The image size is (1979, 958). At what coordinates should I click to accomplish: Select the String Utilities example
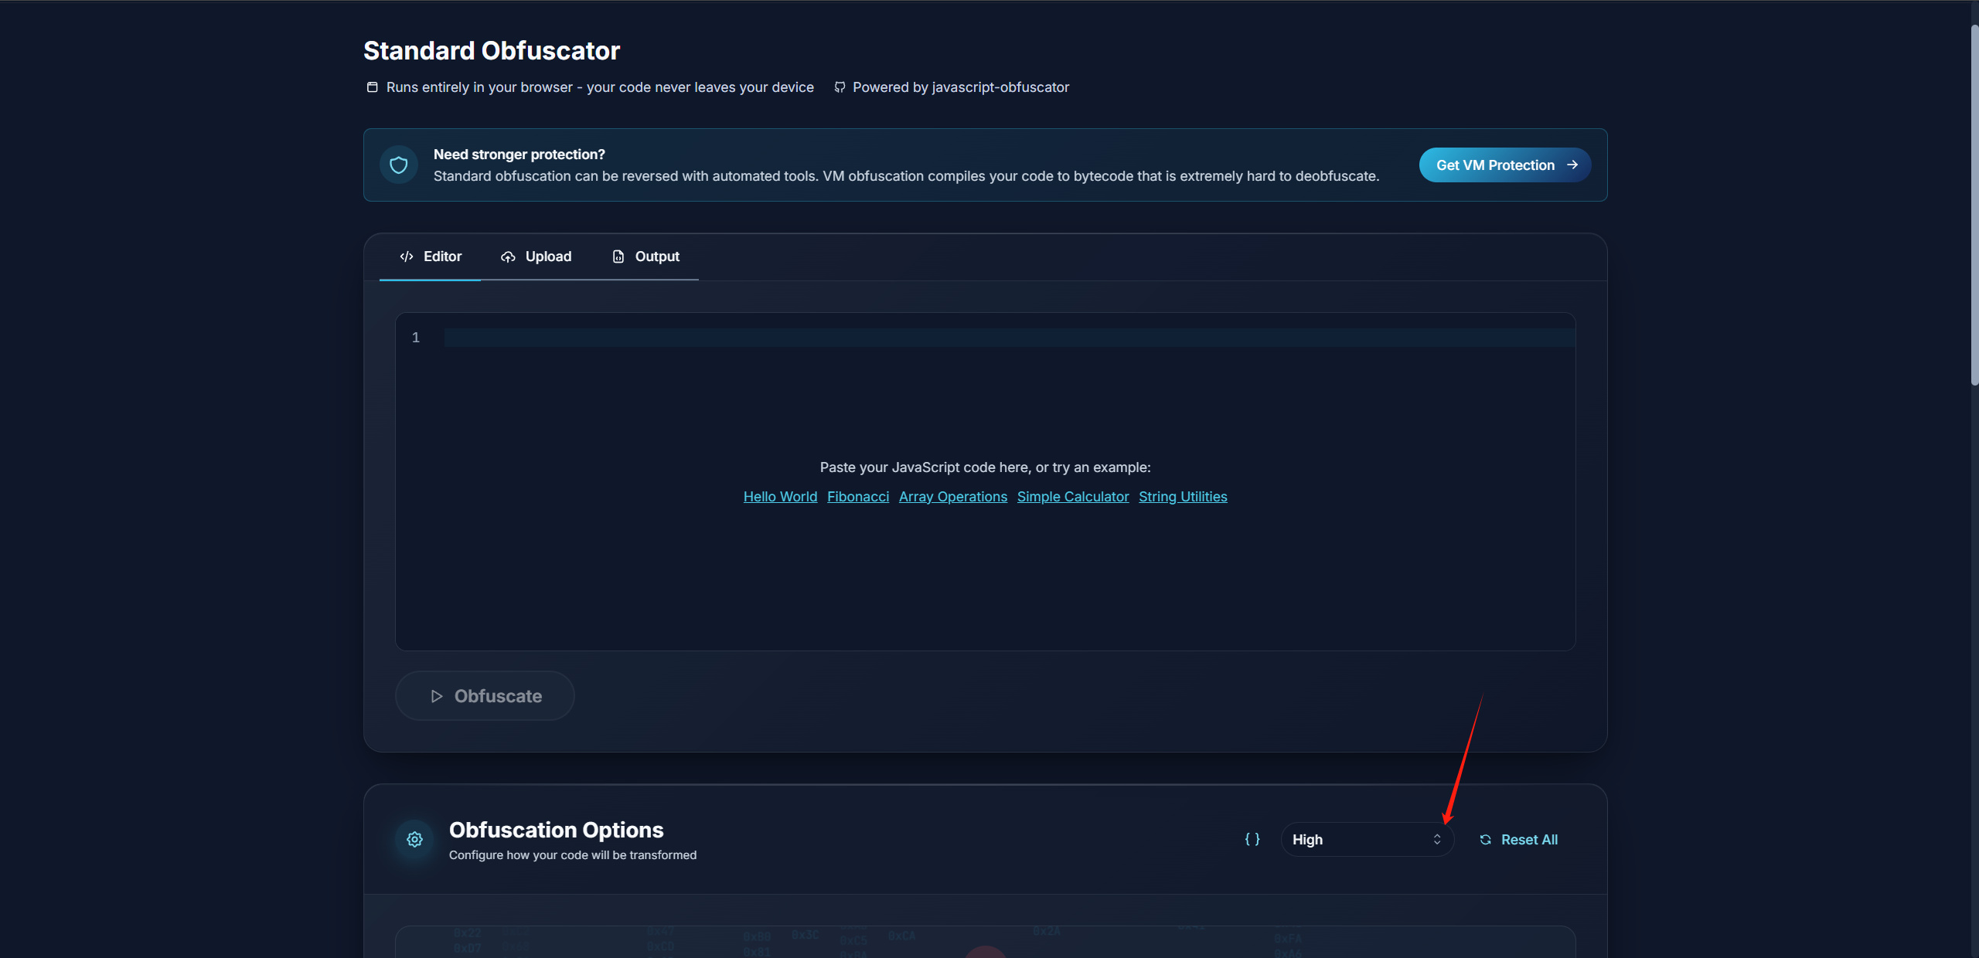[1183, 497]
